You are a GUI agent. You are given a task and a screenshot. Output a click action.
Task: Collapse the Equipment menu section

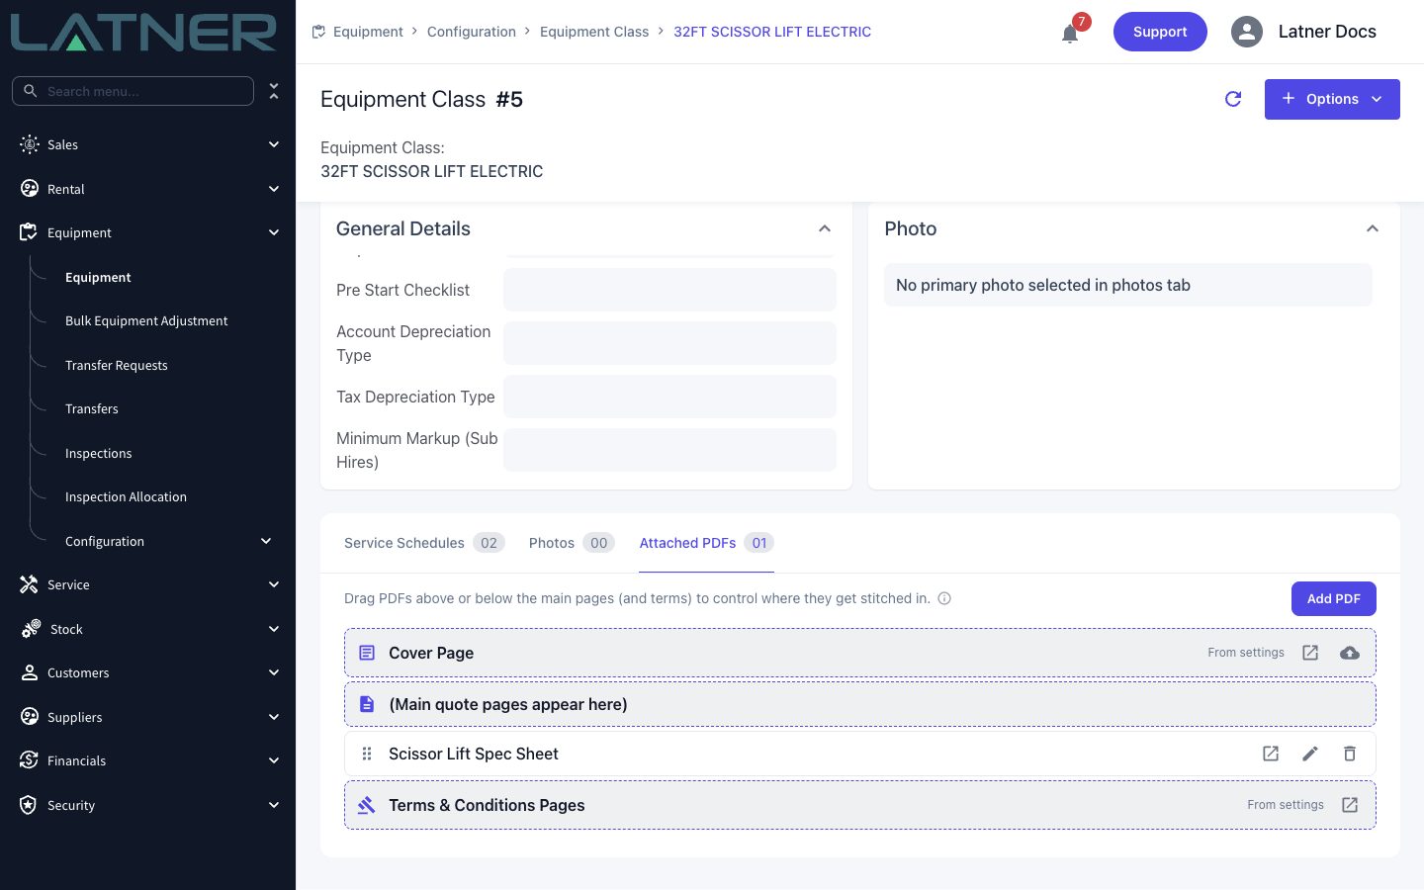[274, 232]
